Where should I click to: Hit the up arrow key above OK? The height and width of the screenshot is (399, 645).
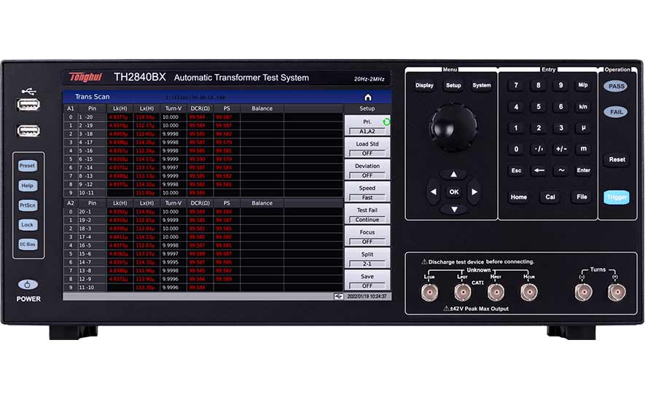pos(454,175)
